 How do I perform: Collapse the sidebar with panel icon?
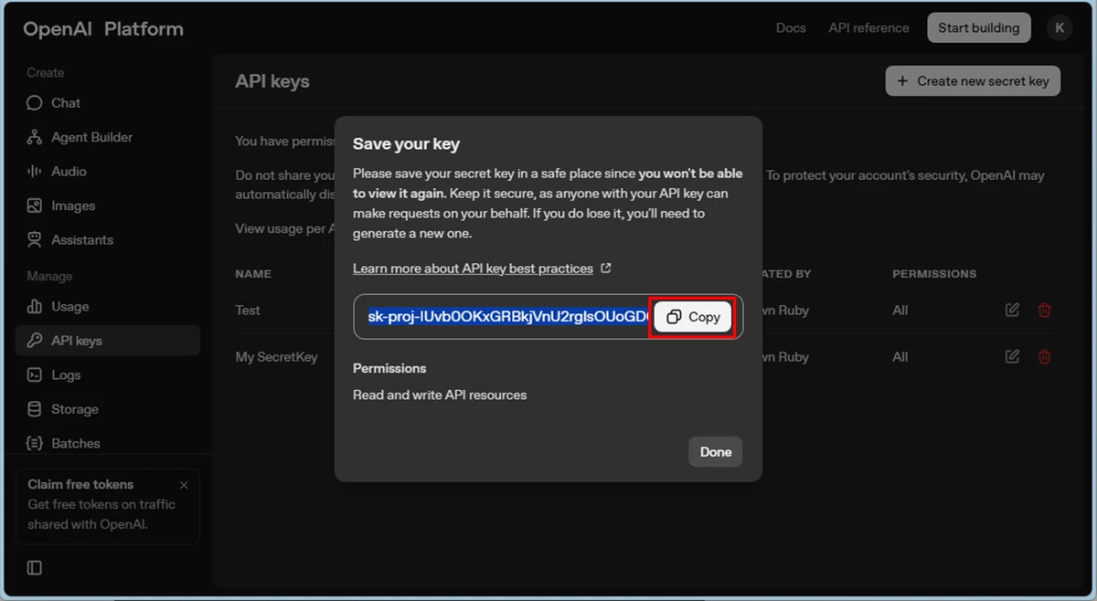35,568
